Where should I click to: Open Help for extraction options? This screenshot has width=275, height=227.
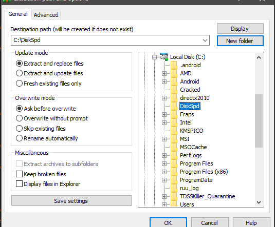coord(251,223)
